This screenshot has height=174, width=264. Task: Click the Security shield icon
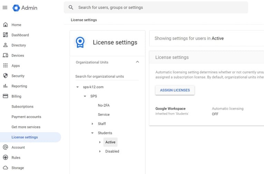6,76
